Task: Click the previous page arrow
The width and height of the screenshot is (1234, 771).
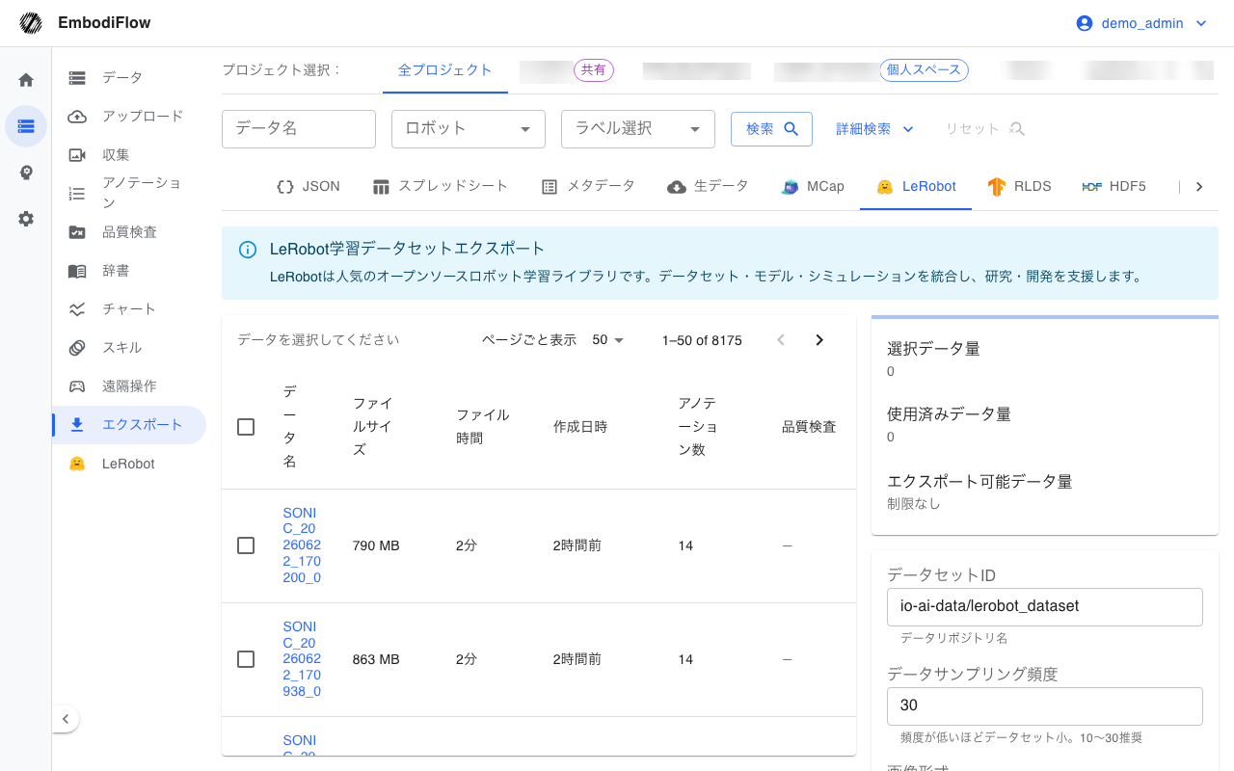Action: [x=781, y=340]
